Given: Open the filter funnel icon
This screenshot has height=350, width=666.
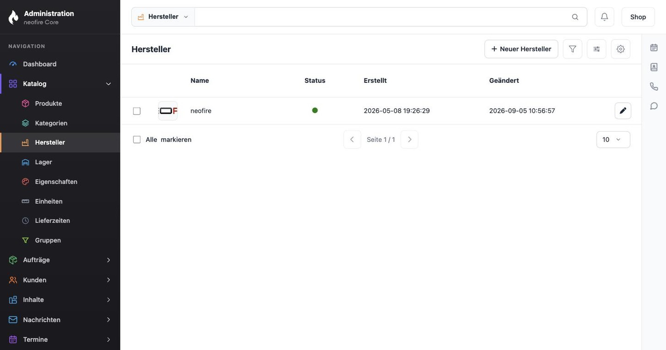Looking at the screenshot, I should pyautogui.click(x=573, y=49).
